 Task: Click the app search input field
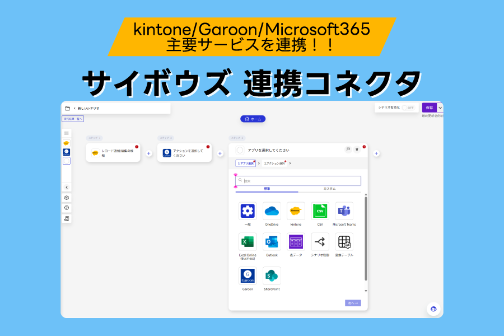[x=300, y=181]
